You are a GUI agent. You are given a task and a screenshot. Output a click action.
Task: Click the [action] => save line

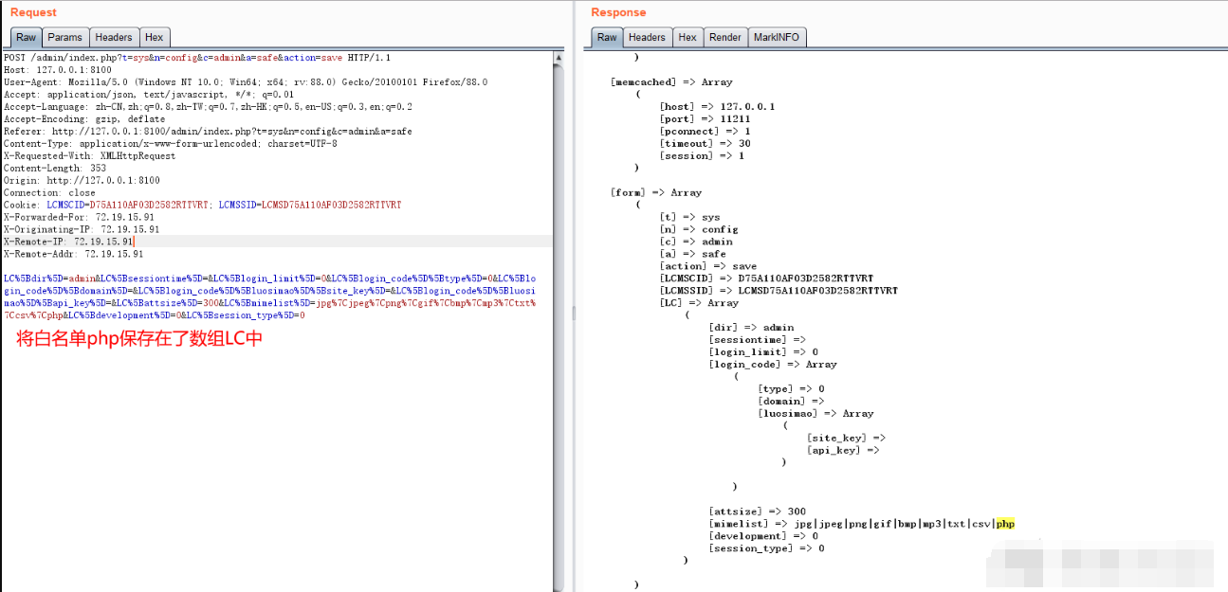[x=708, y=267]
